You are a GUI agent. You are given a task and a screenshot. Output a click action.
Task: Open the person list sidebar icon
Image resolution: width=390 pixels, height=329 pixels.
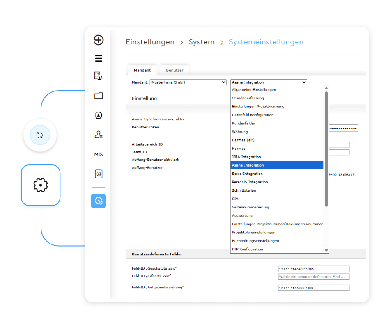point(99,135)
